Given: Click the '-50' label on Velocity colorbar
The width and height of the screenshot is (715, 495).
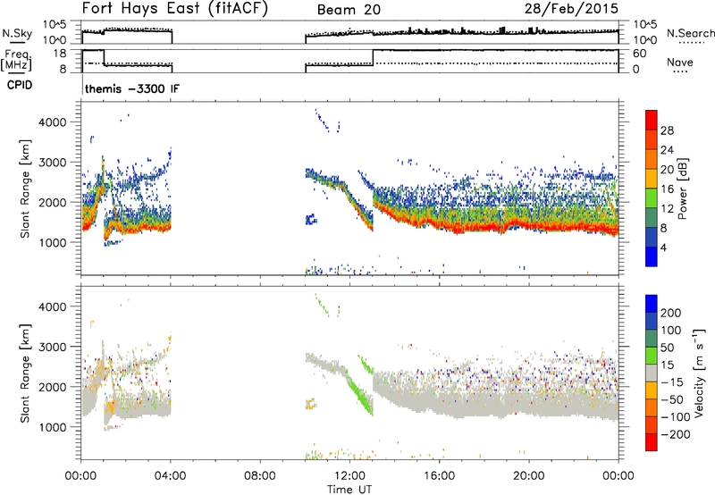Looking at the screenshot, I should tap(672, 399).
